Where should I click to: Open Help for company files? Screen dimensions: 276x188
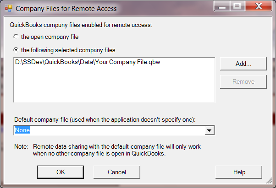(239, 172)
